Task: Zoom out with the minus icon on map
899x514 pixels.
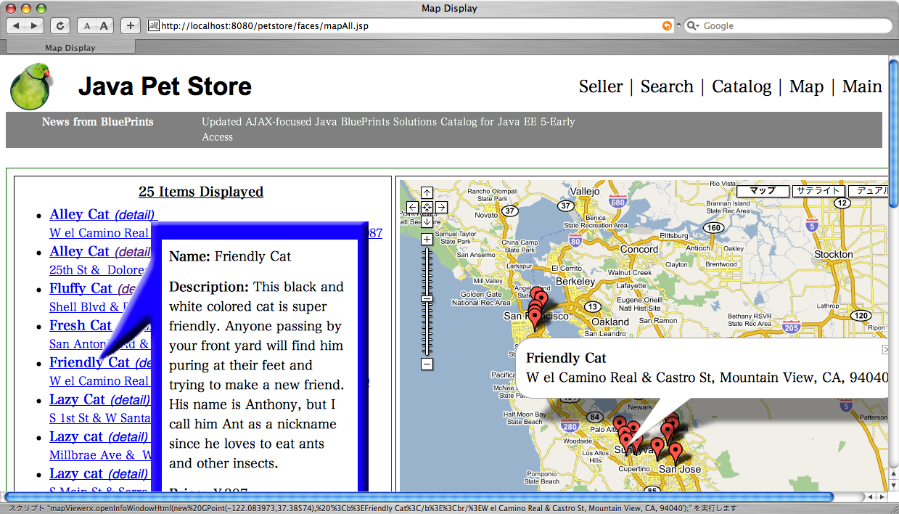Action: point(427,364)
